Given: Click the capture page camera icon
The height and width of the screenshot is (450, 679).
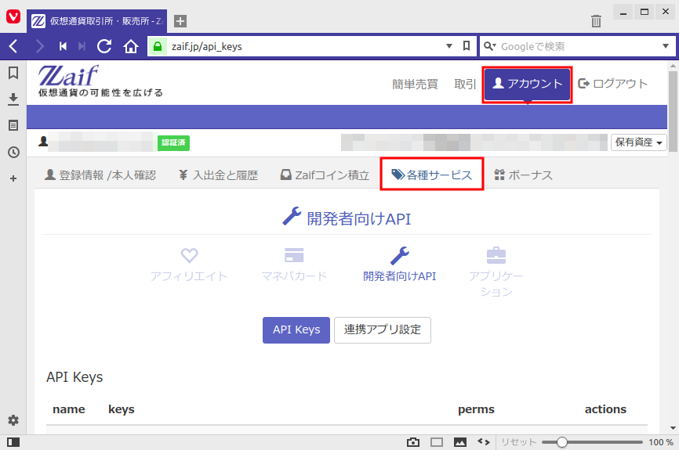Looking at the screenshot, I should pos(413,442).
